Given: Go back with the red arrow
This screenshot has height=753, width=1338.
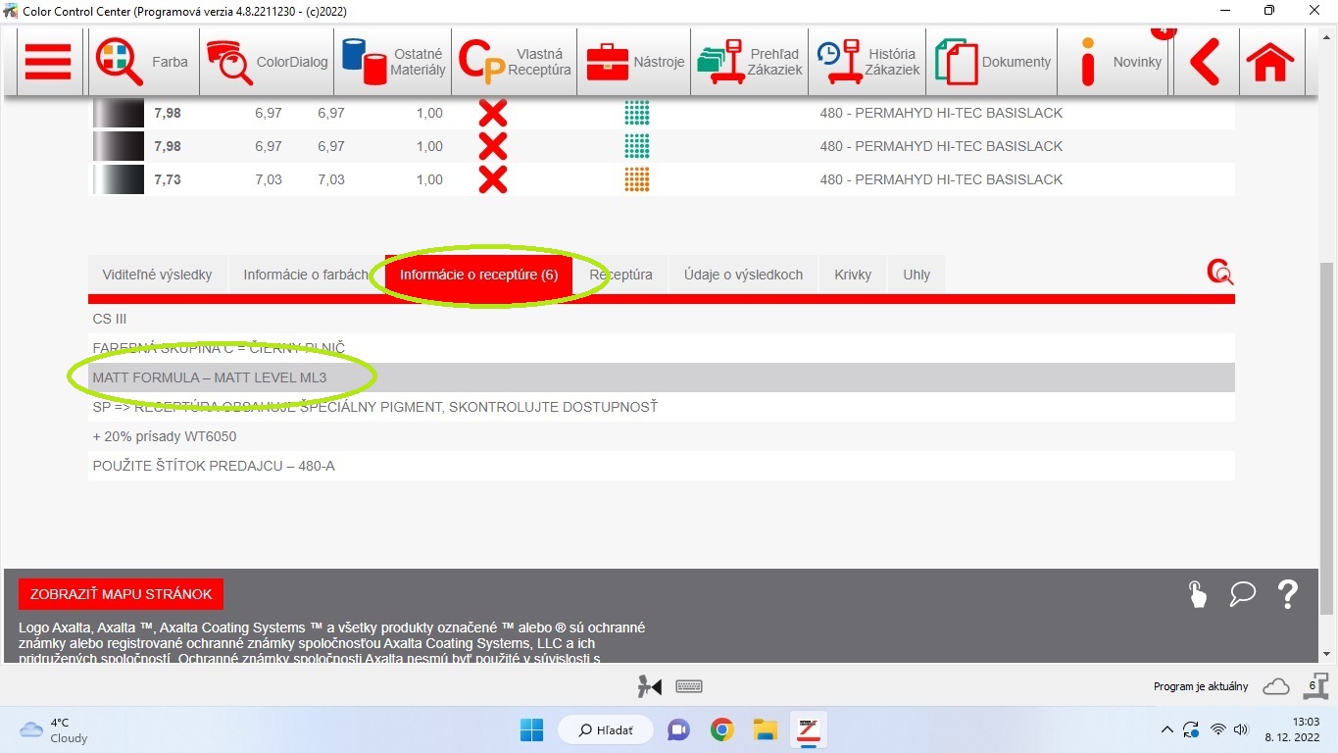Looking at the screenshot, I should click(1205, 62).
